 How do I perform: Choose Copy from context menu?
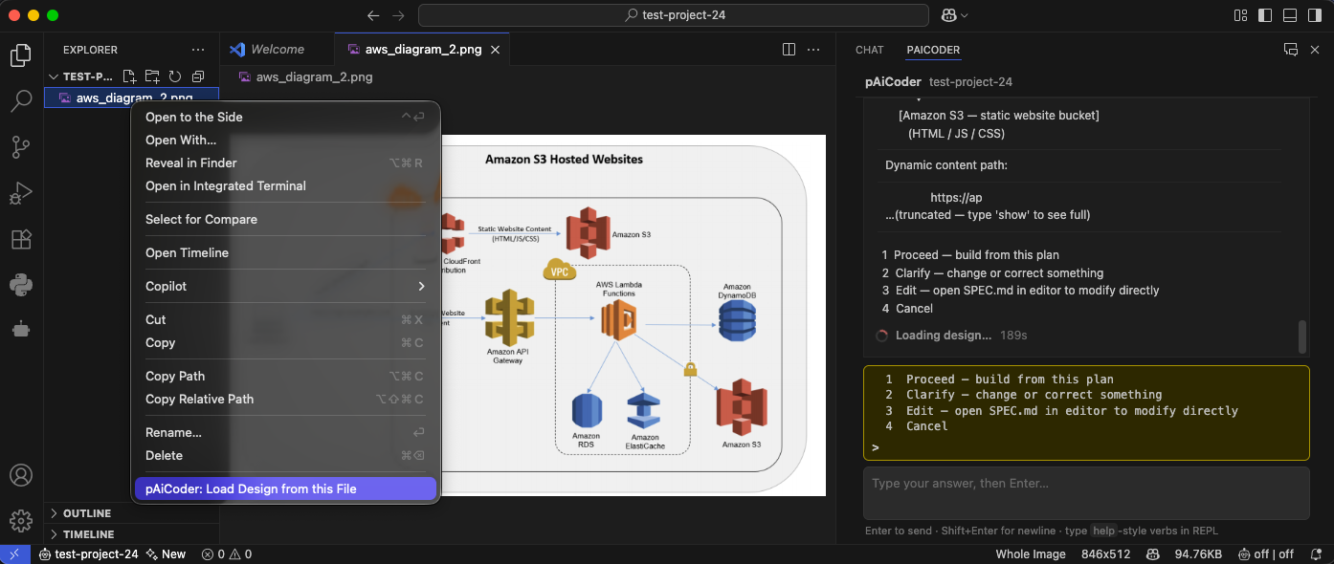[285, 342]
